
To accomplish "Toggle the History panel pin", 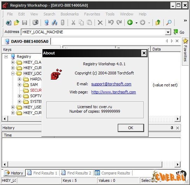I will tap(172, 128).
